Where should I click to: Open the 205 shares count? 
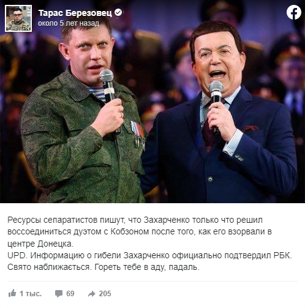(x=105, y=294)
